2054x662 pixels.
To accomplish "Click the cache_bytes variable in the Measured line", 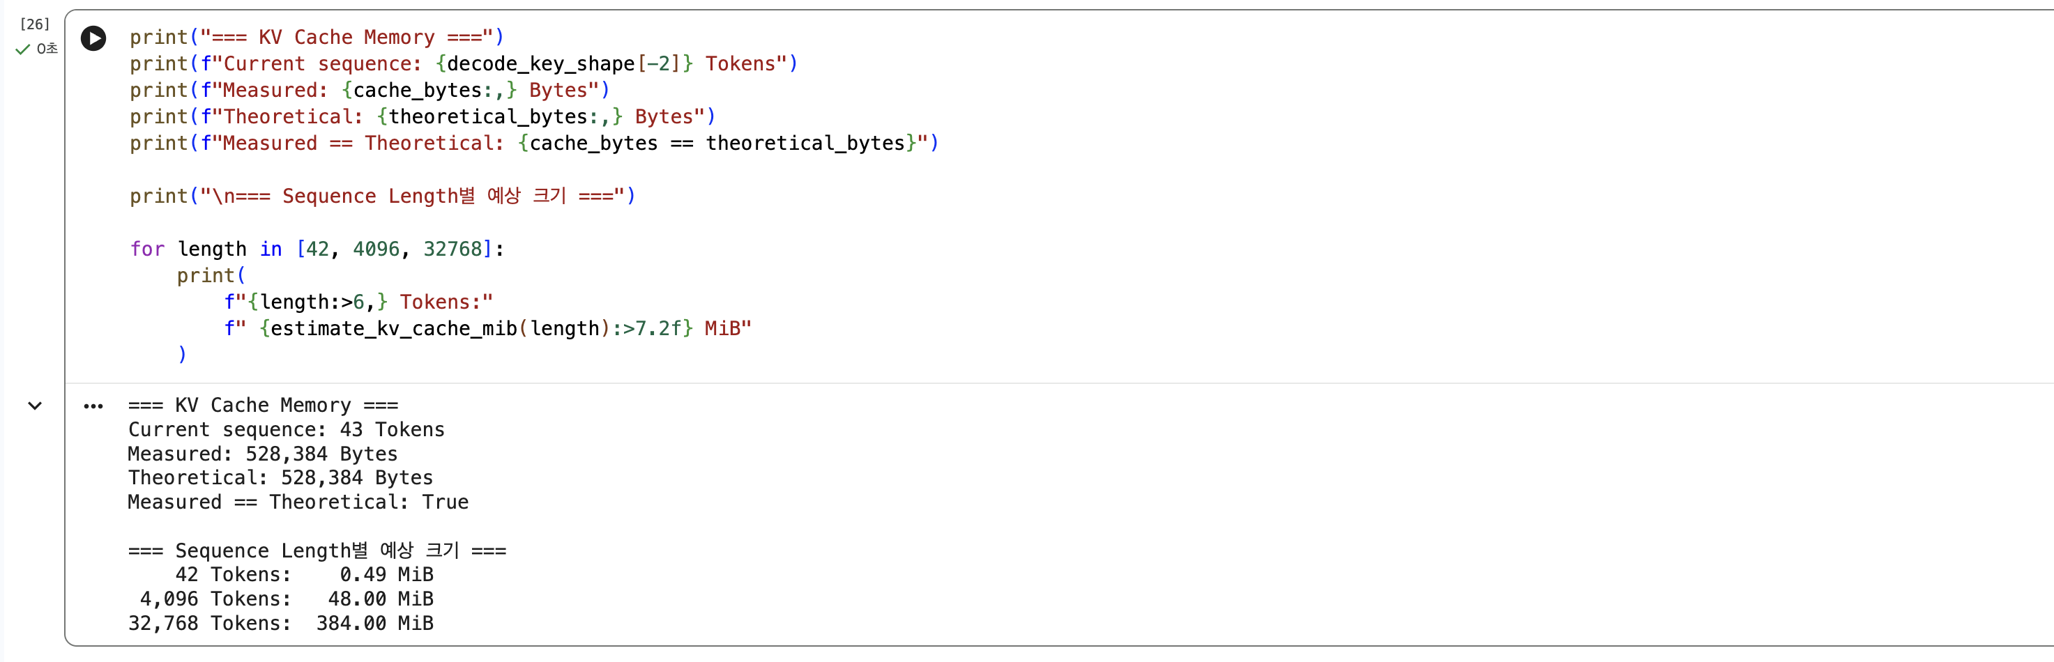I will tap(418, 90).
